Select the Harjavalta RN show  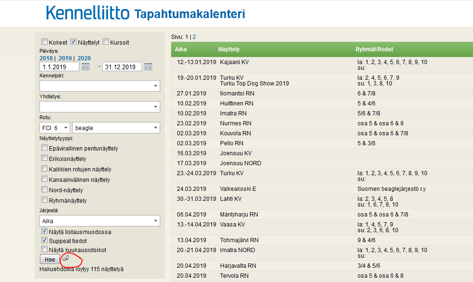[x=238, y=265]
